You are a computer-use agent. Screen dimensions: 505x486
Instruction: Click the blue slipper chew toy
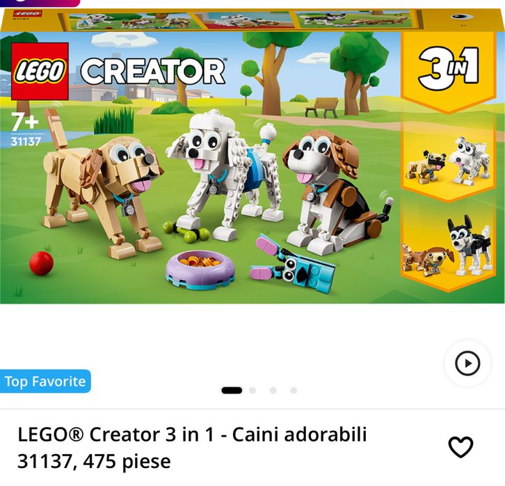[292, 265]
